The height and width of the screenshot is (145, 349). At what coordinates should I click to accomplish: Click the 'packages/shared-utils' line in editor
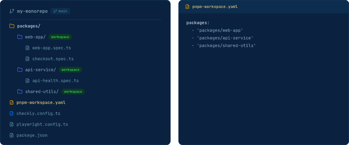click(x=226, y=45)
